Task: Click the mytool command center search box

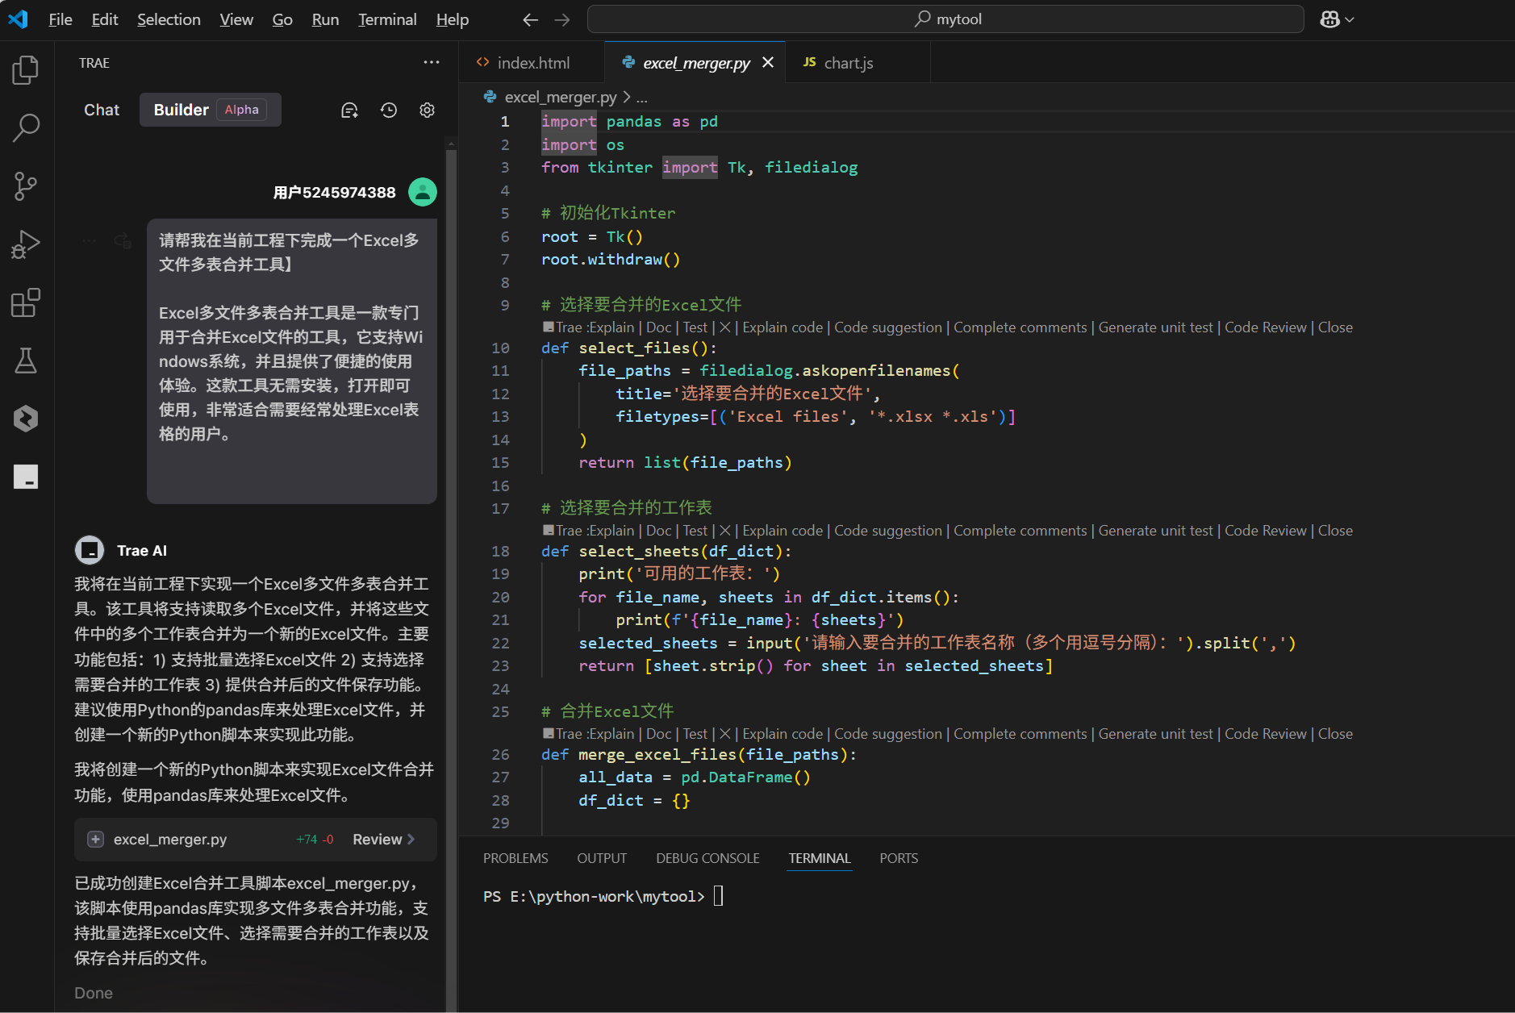Action: (945, 19)
